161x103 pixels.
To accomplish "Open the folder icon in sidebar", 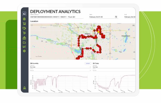I will (24, 43).
